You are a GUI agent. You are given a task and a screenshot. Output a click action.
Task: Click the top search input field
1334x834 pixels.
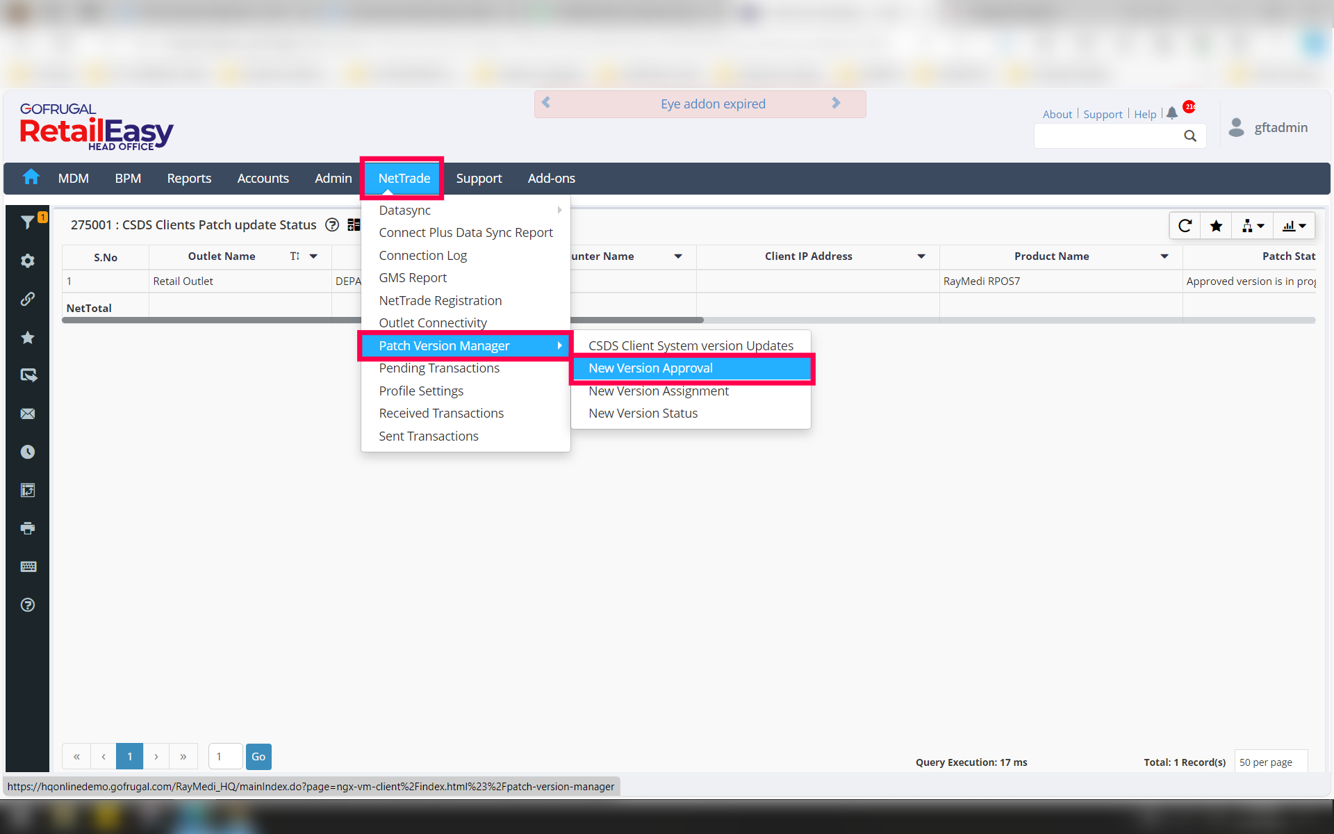(1108, 136)
